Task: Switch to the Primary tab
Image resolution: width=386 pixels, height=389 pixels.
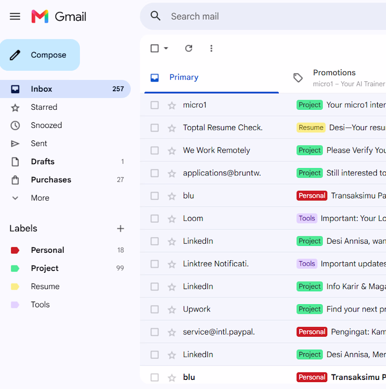Action: 212,77
